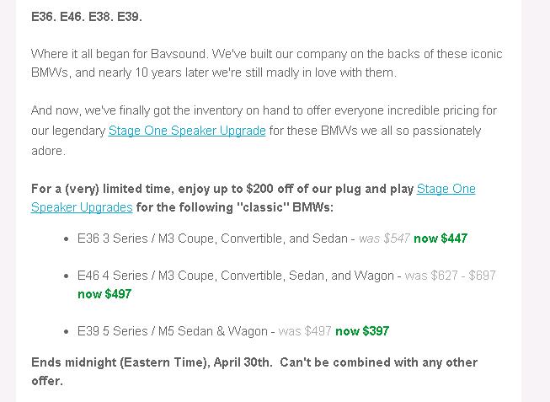The width and height of the screenshot is (550, 402).
Task: Click the "Where it all began for Bavsound" sentence
Action: coord(120,54)
